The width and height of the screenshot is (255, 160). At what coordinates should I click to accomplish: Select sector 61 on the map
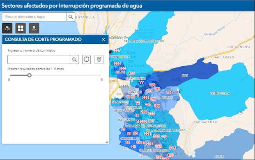[x=137, y=115]
